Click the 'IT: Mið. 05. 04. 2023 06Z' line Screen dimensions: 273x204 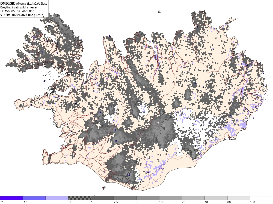tap(17, 11)
